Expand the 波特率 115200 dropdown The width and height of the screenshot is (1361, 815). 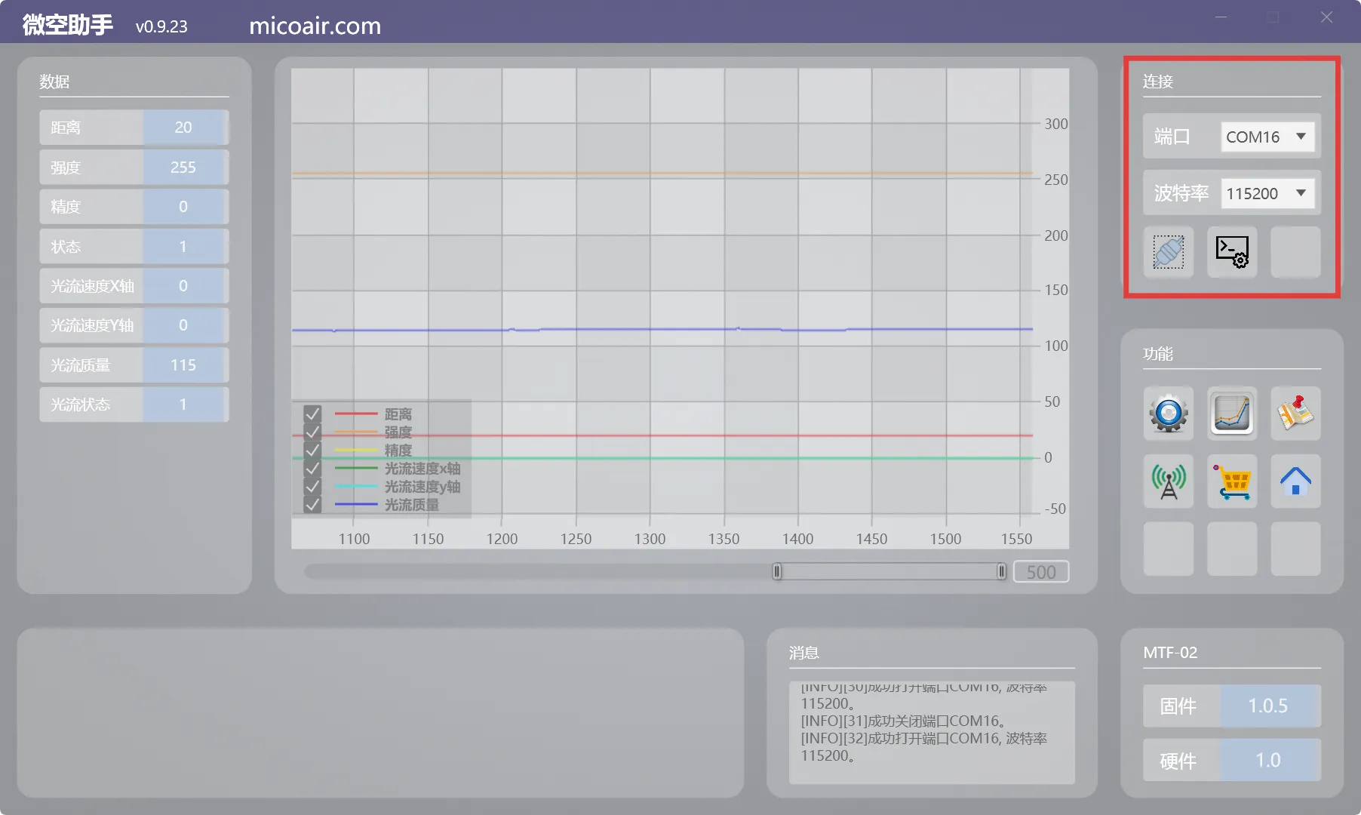[1267, 193]
